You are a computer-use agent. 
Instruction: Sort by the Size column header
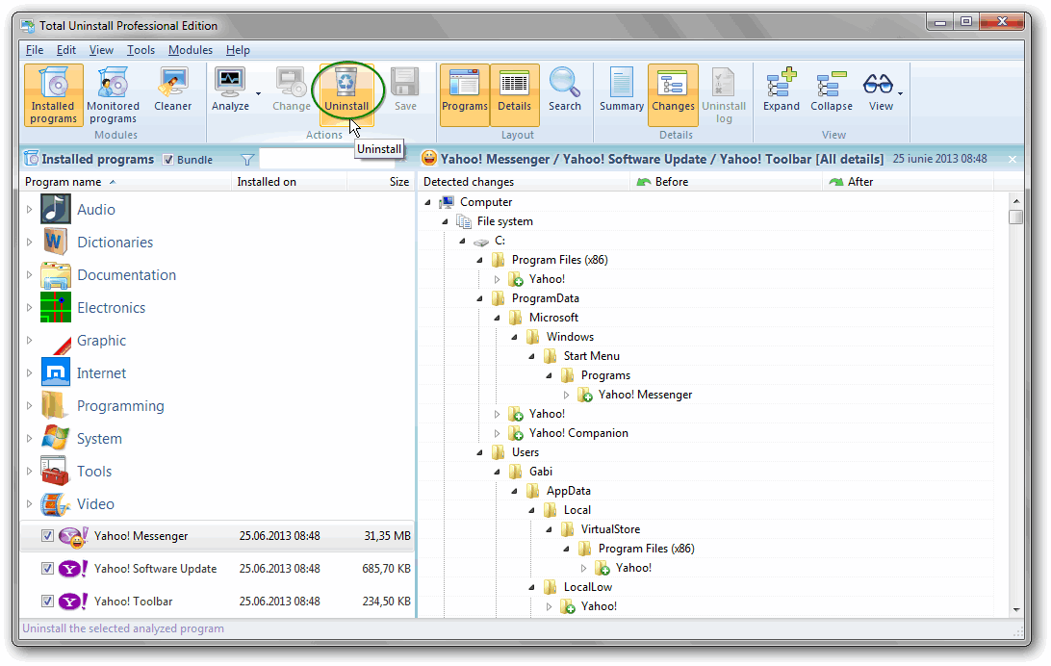pyautogui.click(x=398, y=182)
